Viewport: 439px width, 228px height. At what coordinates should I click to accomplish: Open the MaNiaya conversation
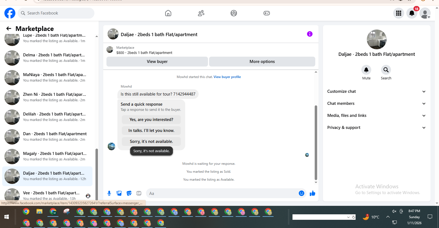[x=47, y=78]
